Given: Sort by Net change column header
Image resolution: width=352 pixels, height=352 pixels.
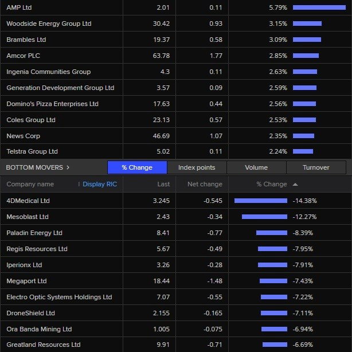Looking at the screenshot, I should [205, 184].
